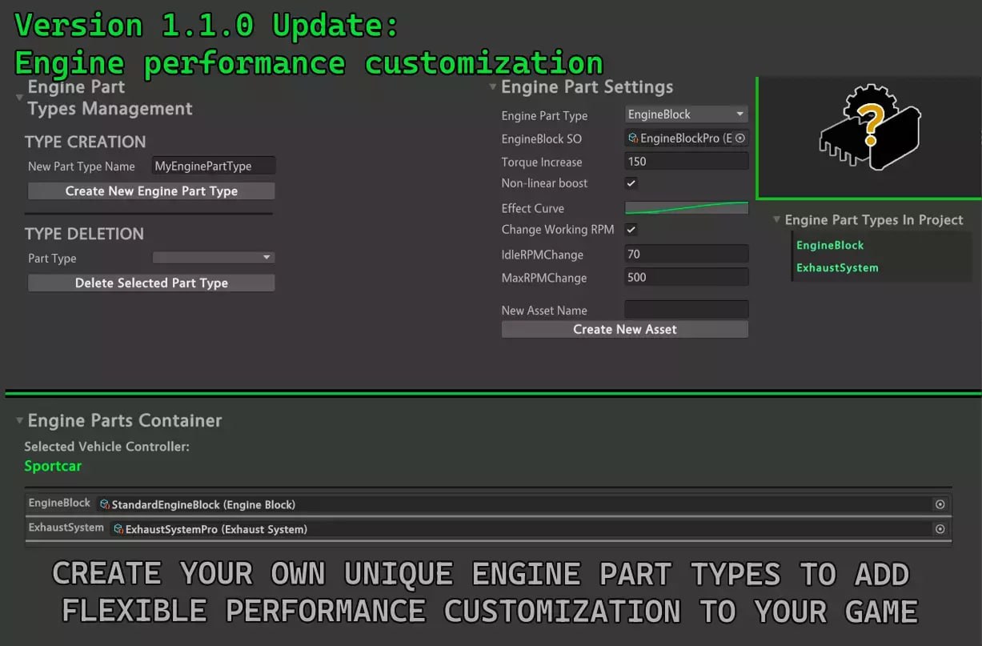The width and height of the screenshot is (982, 646).
Task: Collapse the Engine Parts Container foldout
Action: coord(19,419)
